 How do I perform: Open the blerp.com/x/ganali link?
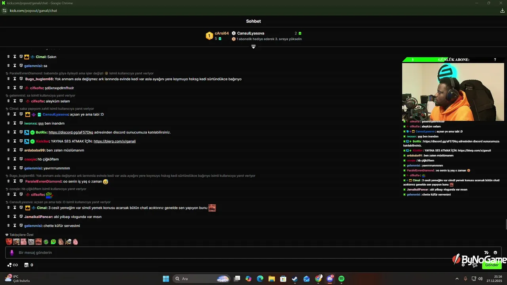tap(114, 141)
